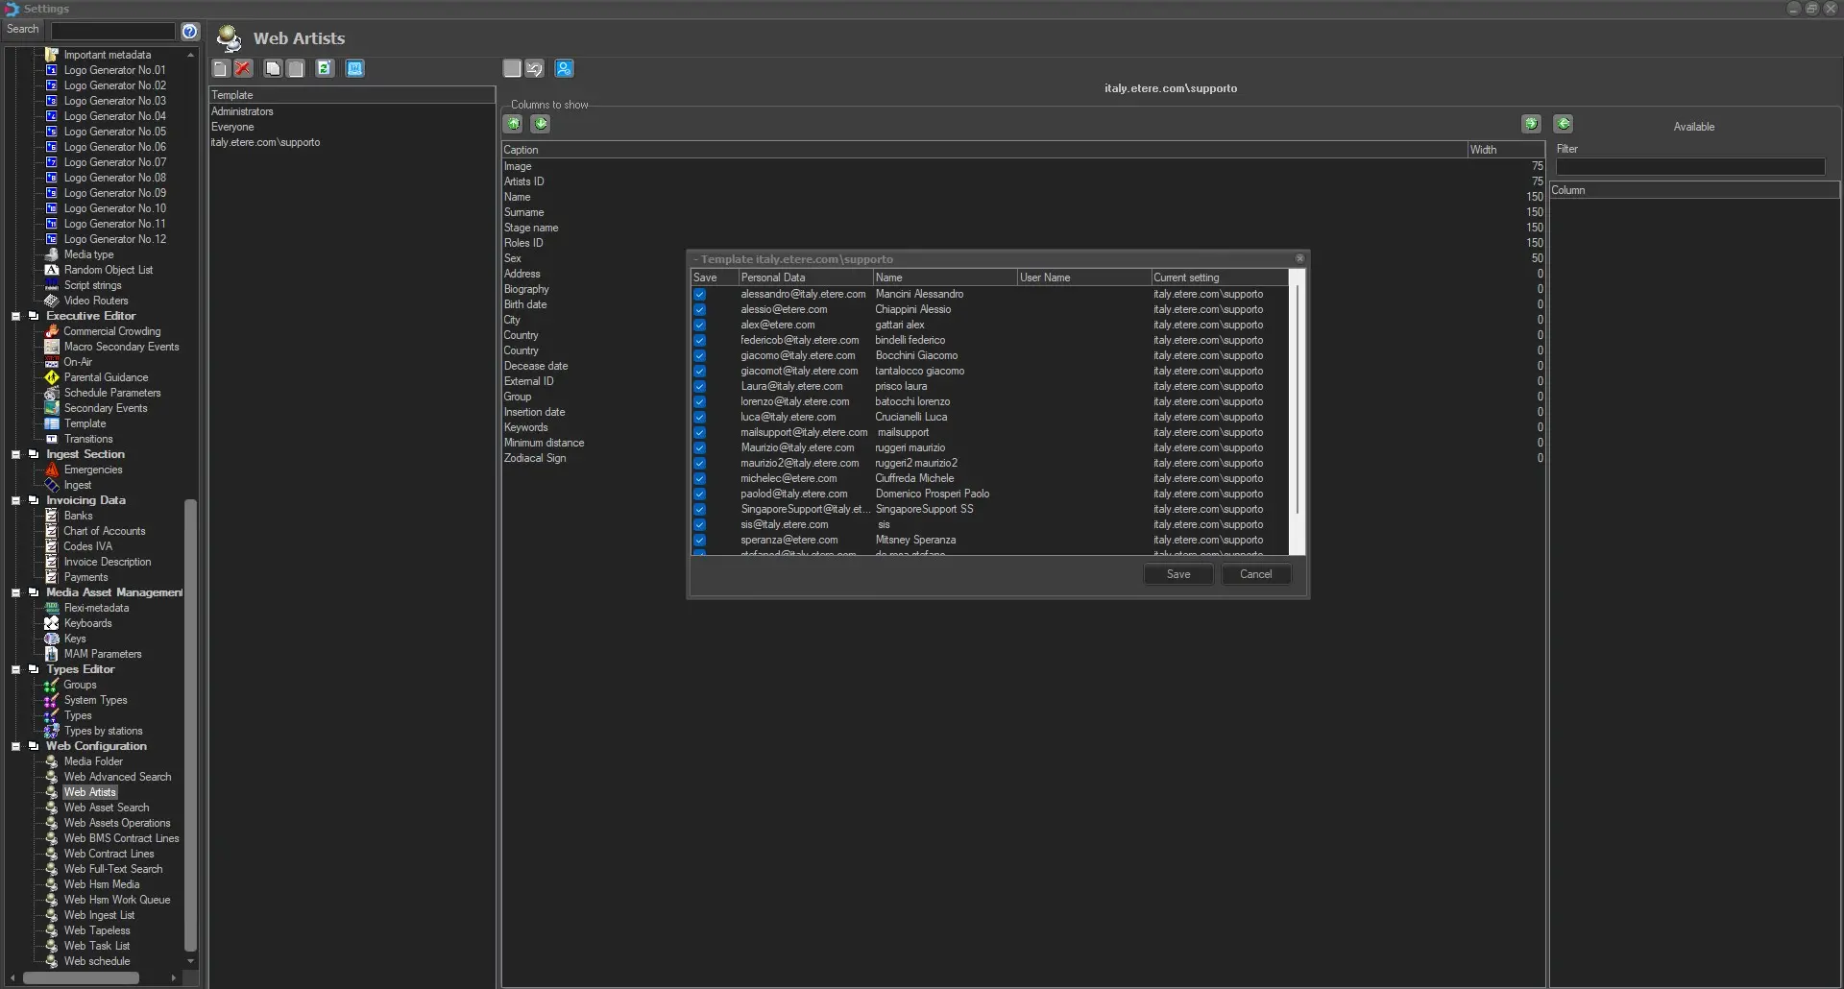The image size is (1844, 989).
Task: Click the green refresh document icon
Action: click(325, 68)
